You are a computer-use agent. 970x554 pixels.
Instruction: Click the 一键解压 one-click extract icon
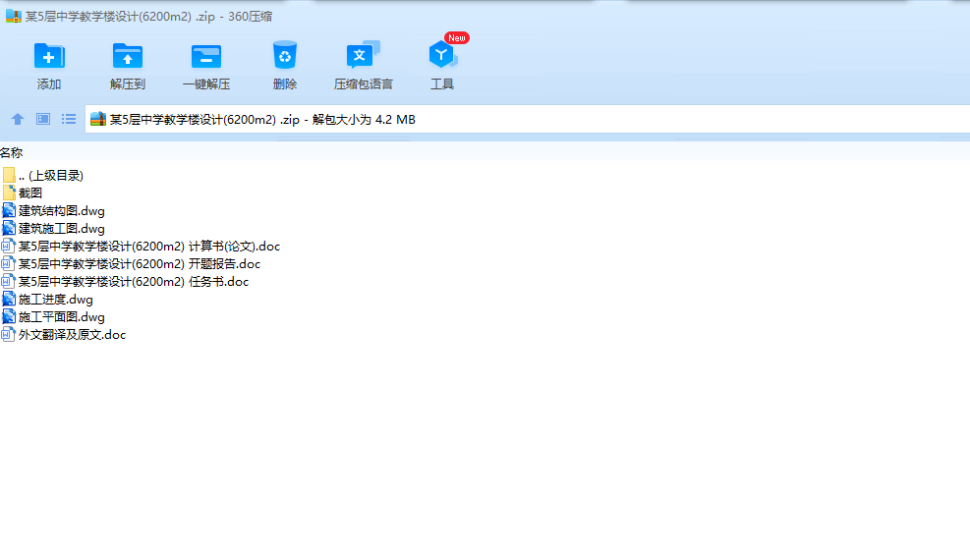[206, 56]
